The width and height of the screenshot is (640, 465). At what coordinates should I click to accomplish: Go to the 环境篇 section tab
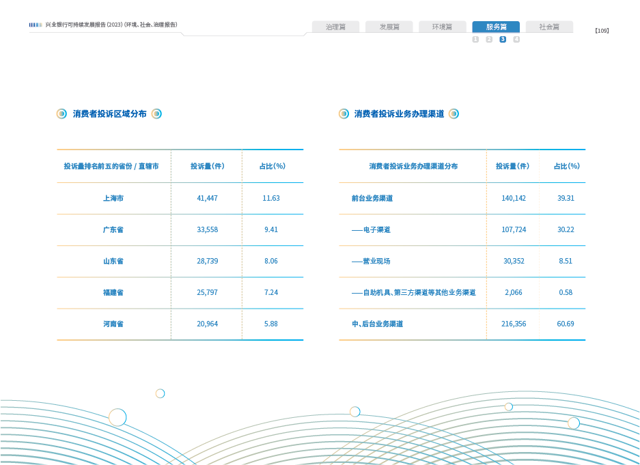442,27
